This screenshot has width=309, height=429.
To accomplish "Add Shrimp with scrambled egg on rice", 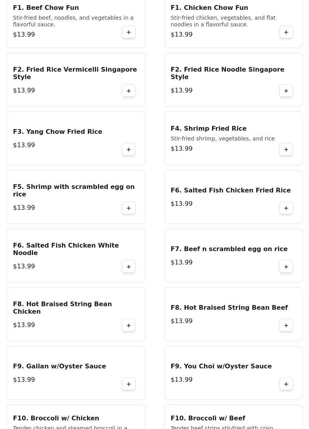I will point(129,208).
